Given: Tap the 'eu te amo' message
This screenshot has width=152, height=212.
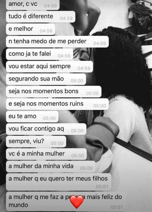Looking at the screenshot, I should point(32,116).
